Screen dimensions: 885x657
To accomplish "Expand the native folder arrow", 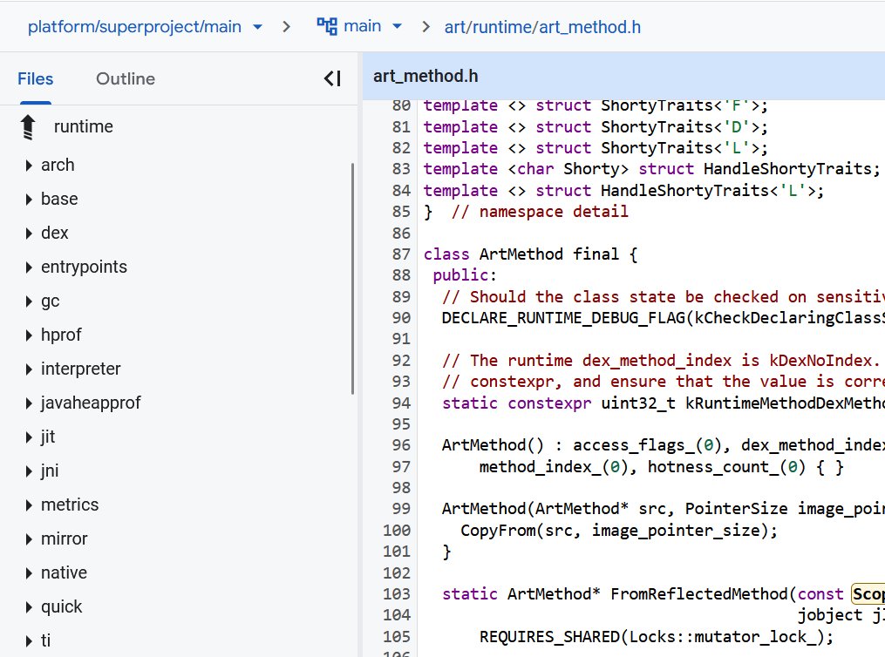I will point(29,573).
